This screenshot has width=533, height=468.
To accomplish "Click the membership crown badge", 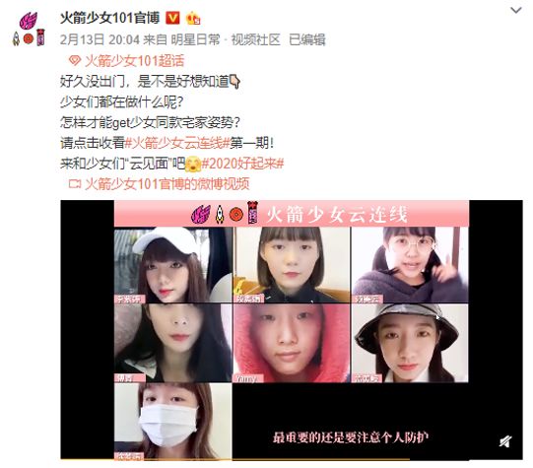I will [x=193, y=18].
